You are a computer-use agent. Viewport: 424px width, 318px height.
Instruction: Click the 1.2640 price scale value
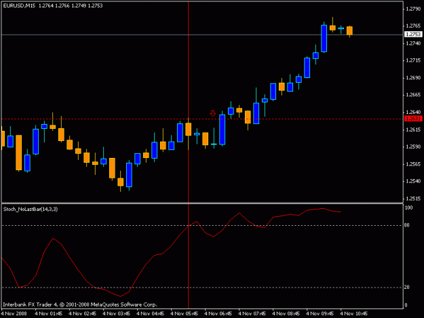coord(413,112)
